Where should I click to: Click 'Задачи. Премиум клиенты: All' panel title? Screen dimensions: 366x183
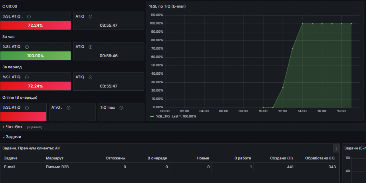pyautogui.click(x=31, y=148)
